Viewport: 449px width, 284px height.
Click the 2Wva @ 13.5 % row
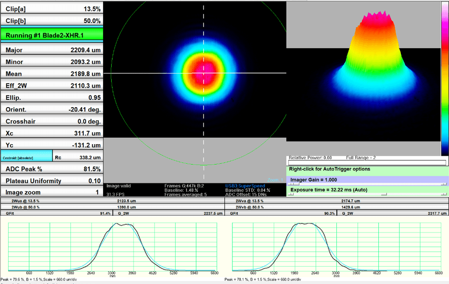pos(337,201)
